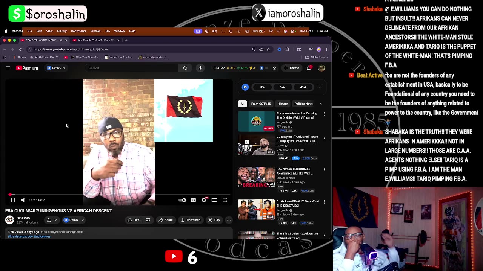Open macOS Control Center icon

(x=292, y=31)
